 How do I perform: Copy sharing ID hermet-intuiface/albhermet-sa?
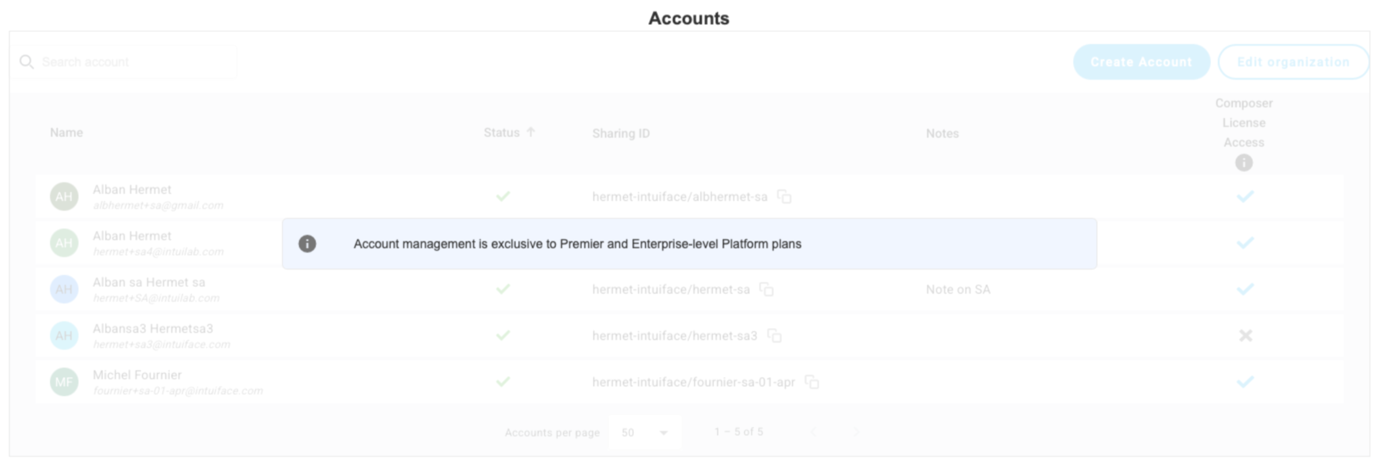pyautogui.click(x=784, y=197)
